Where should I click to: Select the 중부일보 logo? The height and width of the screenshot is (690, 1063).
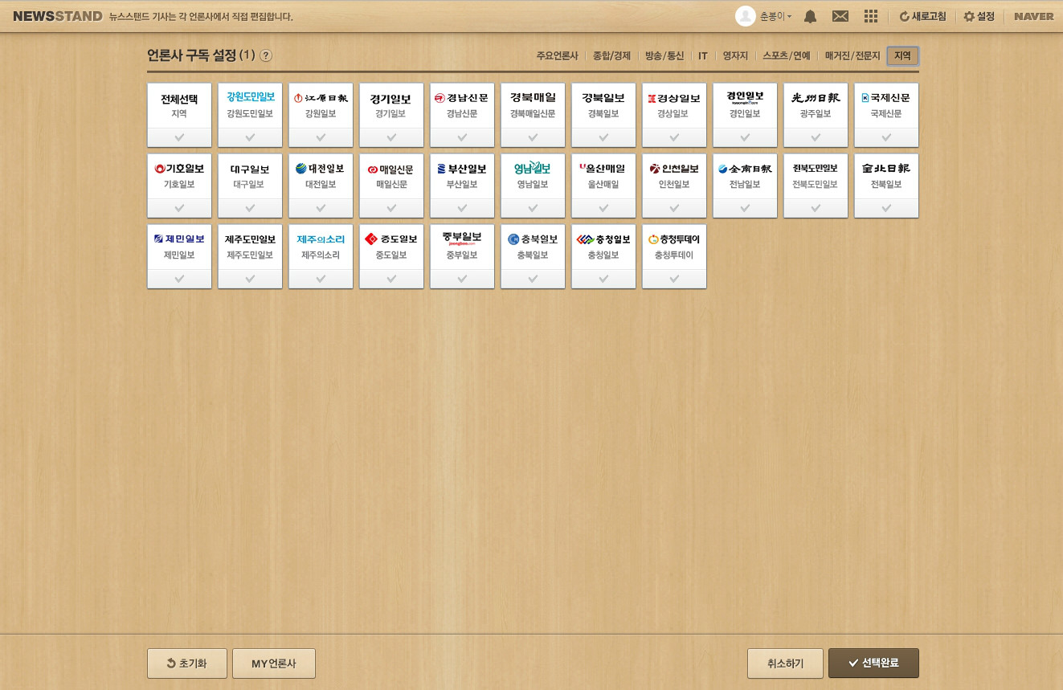tap(462, 238)
